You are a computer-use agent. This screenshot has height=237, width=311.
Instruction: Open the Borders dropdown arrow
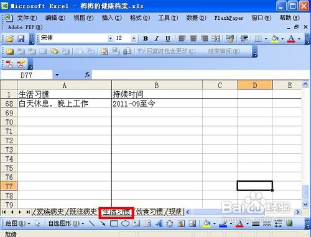click(266, 38)
